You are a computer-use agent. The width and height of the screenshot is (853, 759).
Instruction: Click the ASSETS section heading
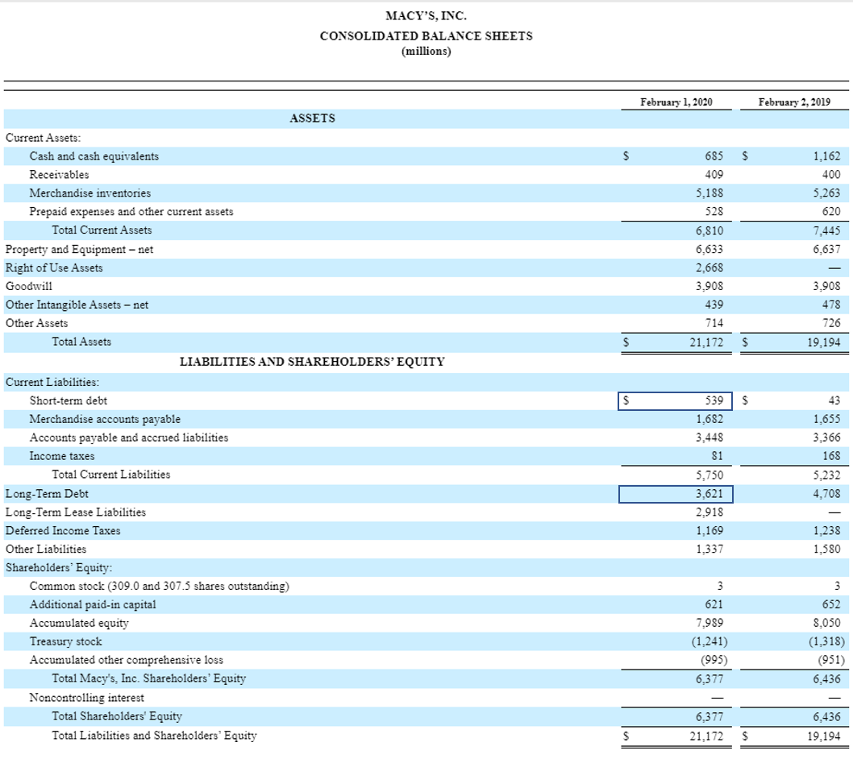[x=312, y=118]
